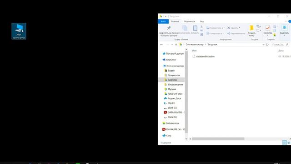Click Загрузки in the address breadcrumb
The image size is (291, 164).
pos(212,45)
